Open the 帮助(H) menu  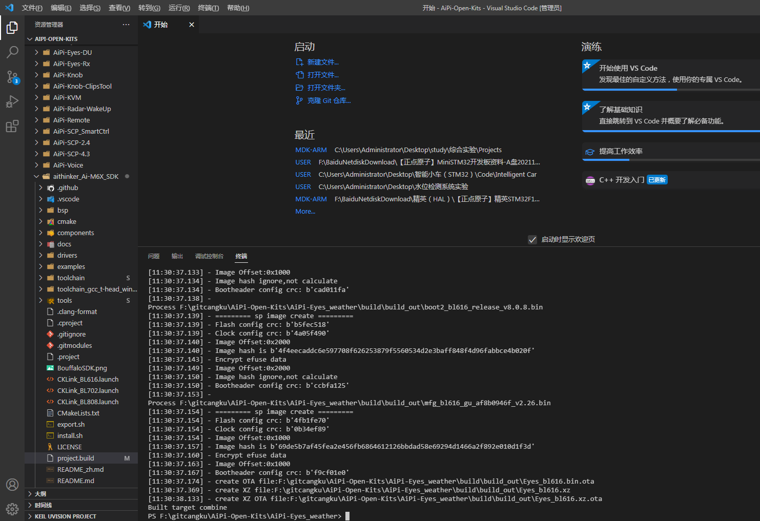238,8
